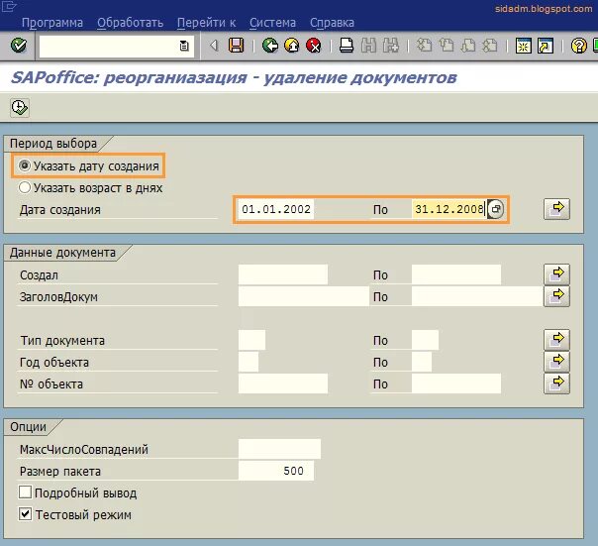Click the Год объекта from field
The height and width of the screenshot is (546, 598).
(249, 362)
